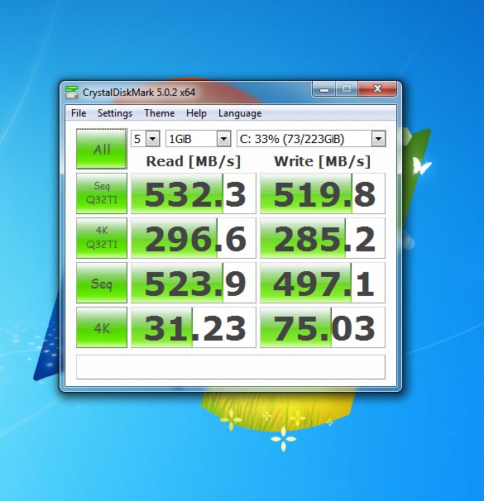Start the Seq Q32T1 test
484x501 pixels.
click(102, 193)
